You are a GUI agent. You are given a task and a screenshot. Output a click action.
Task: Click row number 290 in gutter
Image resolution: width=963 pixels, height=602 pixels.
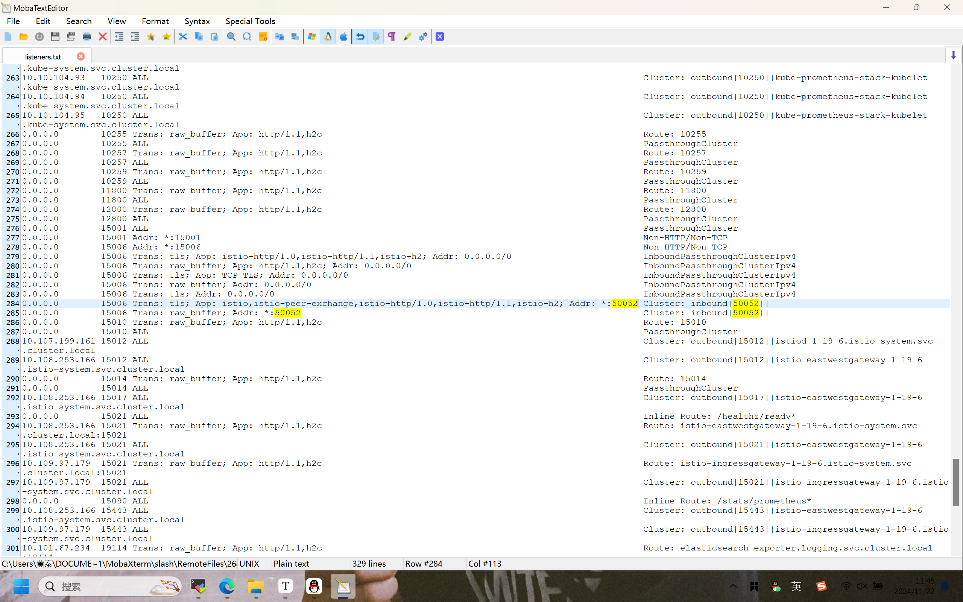[12, 378]
